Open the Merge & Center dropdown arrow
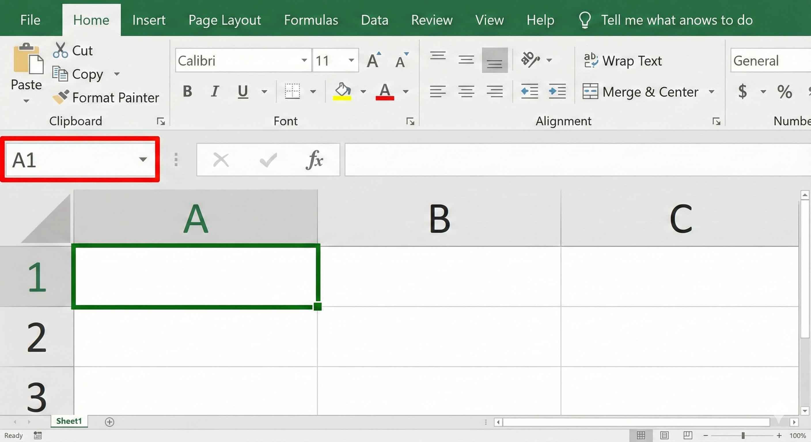 coord(712,92)
